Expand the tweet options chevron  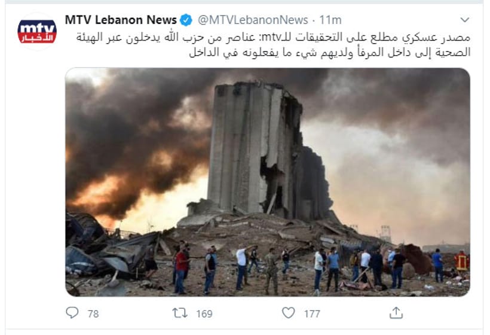[x=465, y=20]
